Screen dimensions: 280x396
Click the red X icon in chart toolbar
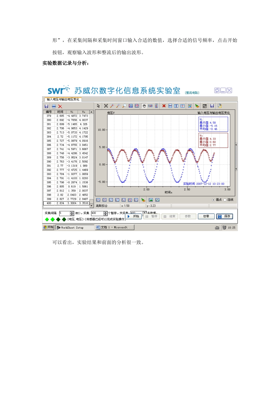[164, 106]
